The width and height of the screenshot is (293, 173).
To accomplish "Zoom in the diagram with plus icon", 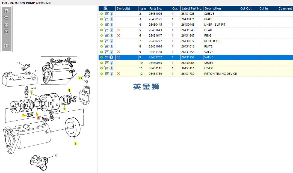I will pos(7,11).
